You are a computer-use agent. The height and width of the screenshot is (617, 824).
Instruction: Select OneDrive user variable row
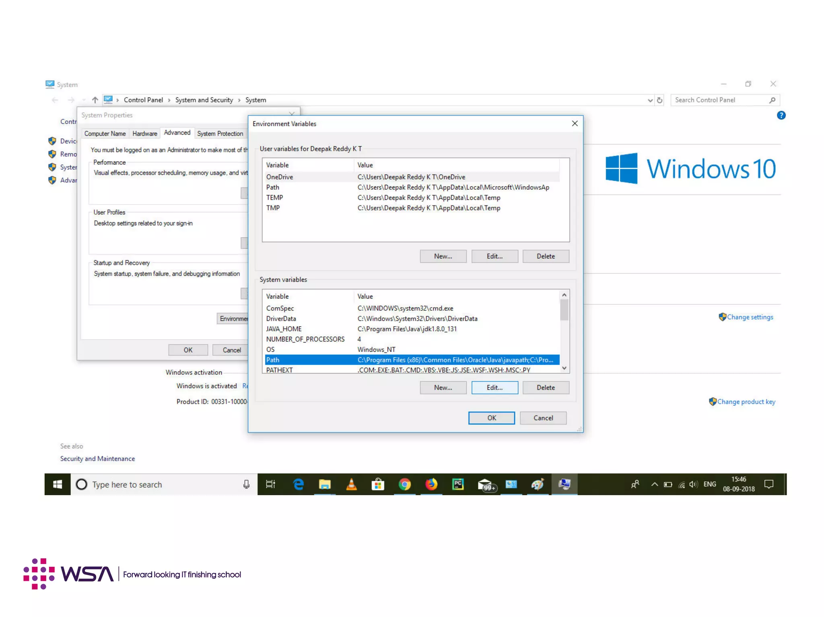click(x=412, y=177)
